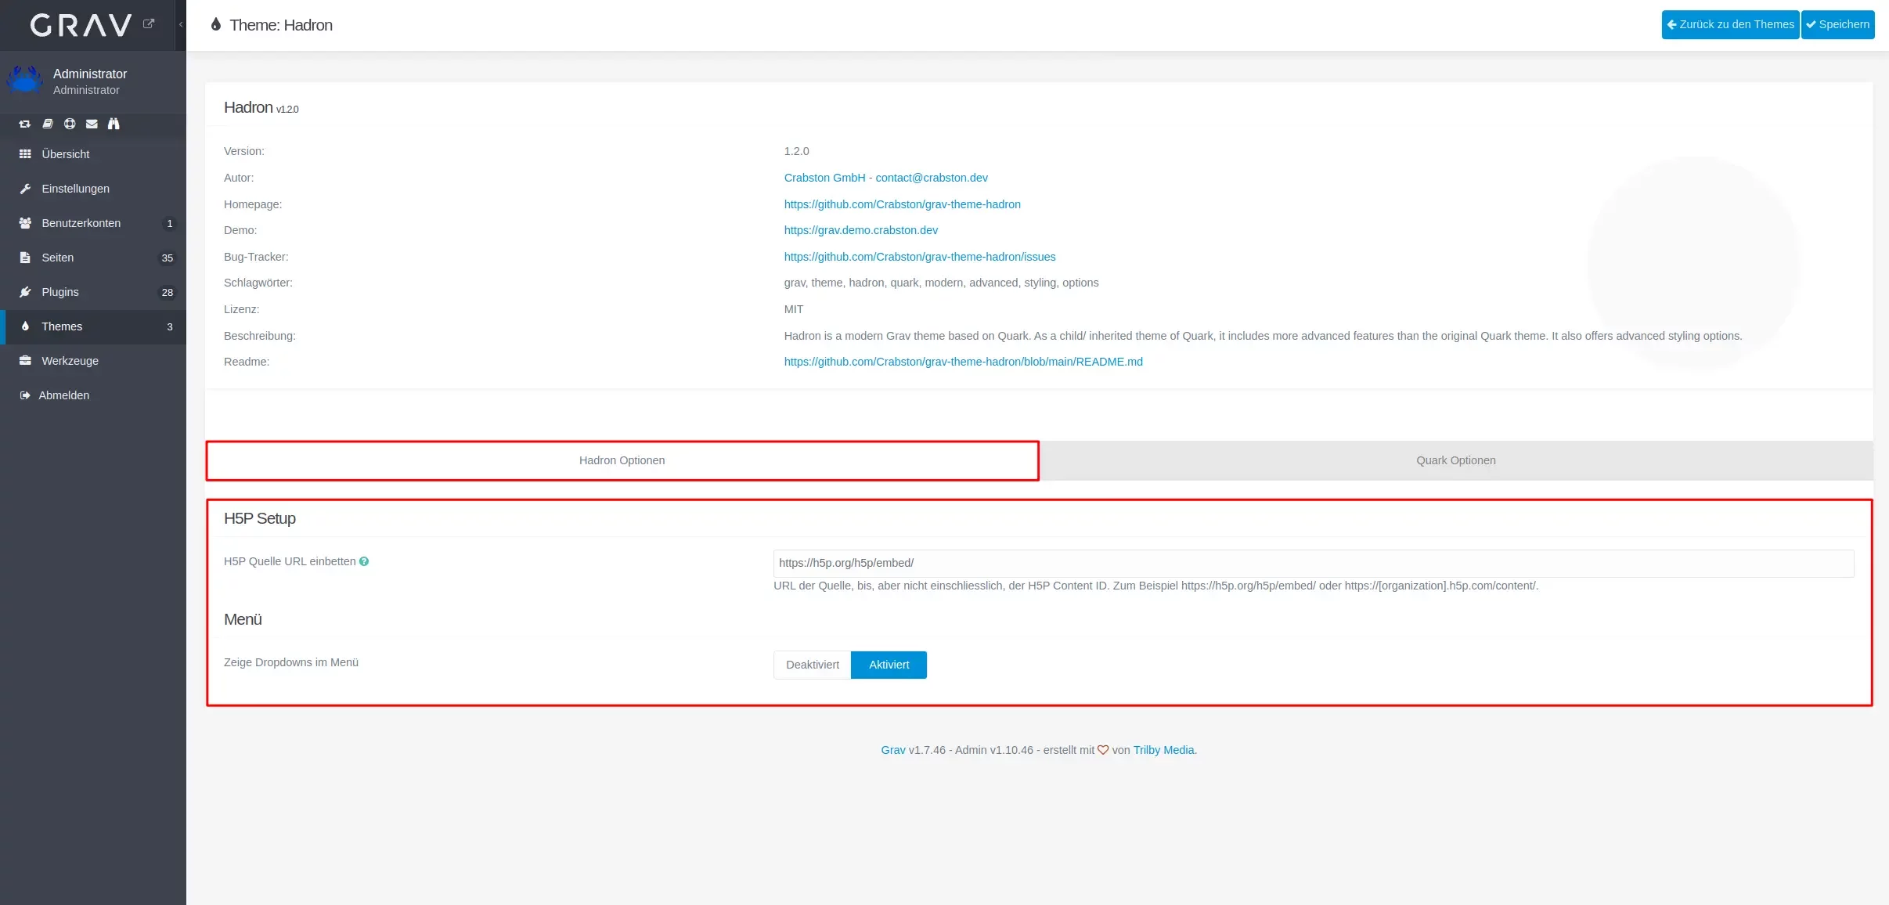Collapse the sidebar with the chevron
The width and height of the screenshot is (1889, 905).
point(181,24)
